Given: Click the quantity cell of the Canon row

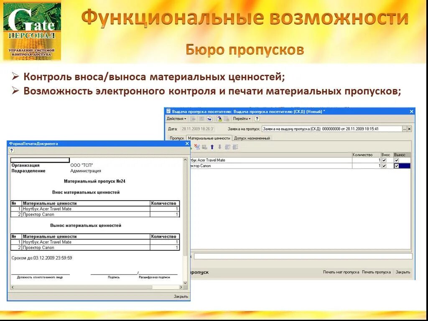Looking at the screenshot, I should click(366, 166).
